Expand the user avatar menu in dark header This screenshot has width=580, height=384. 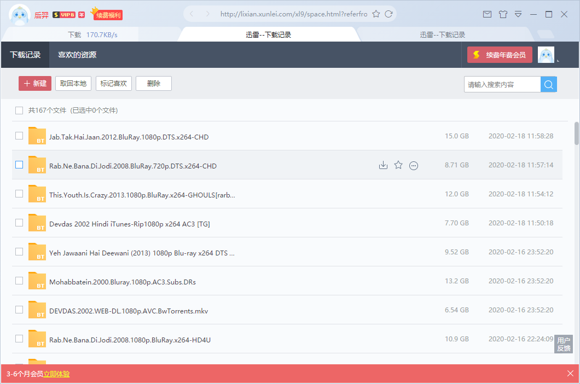547,55
